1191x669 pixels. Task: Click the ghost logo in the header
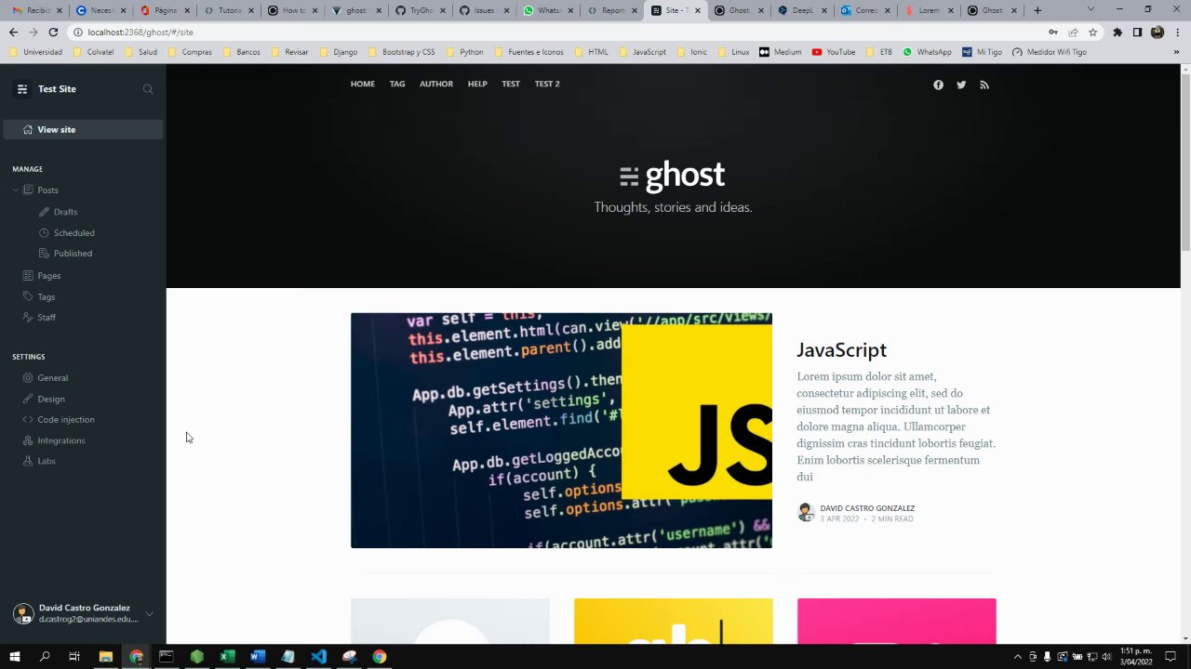(x=673, y=176)
